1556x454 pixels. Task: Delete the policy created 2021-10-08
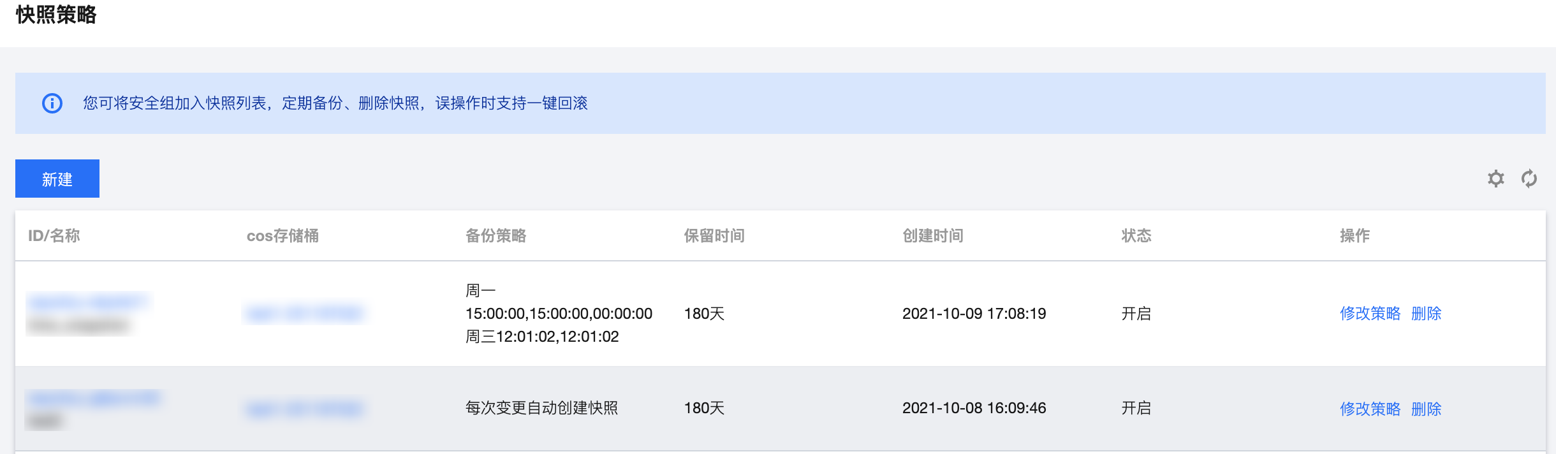pyautogui.click(x=1426, y=409)
